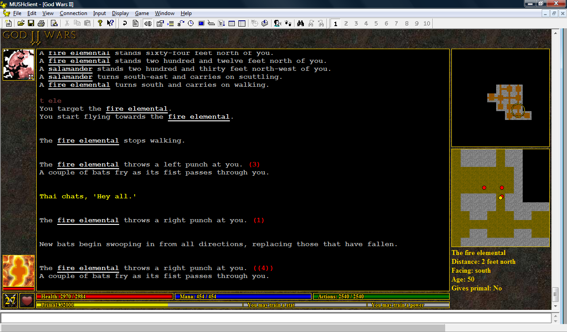The height and width of the screenshot is (332, 567).
Task: Click the Print toolbar icon
Action: (x=41, y=23)
